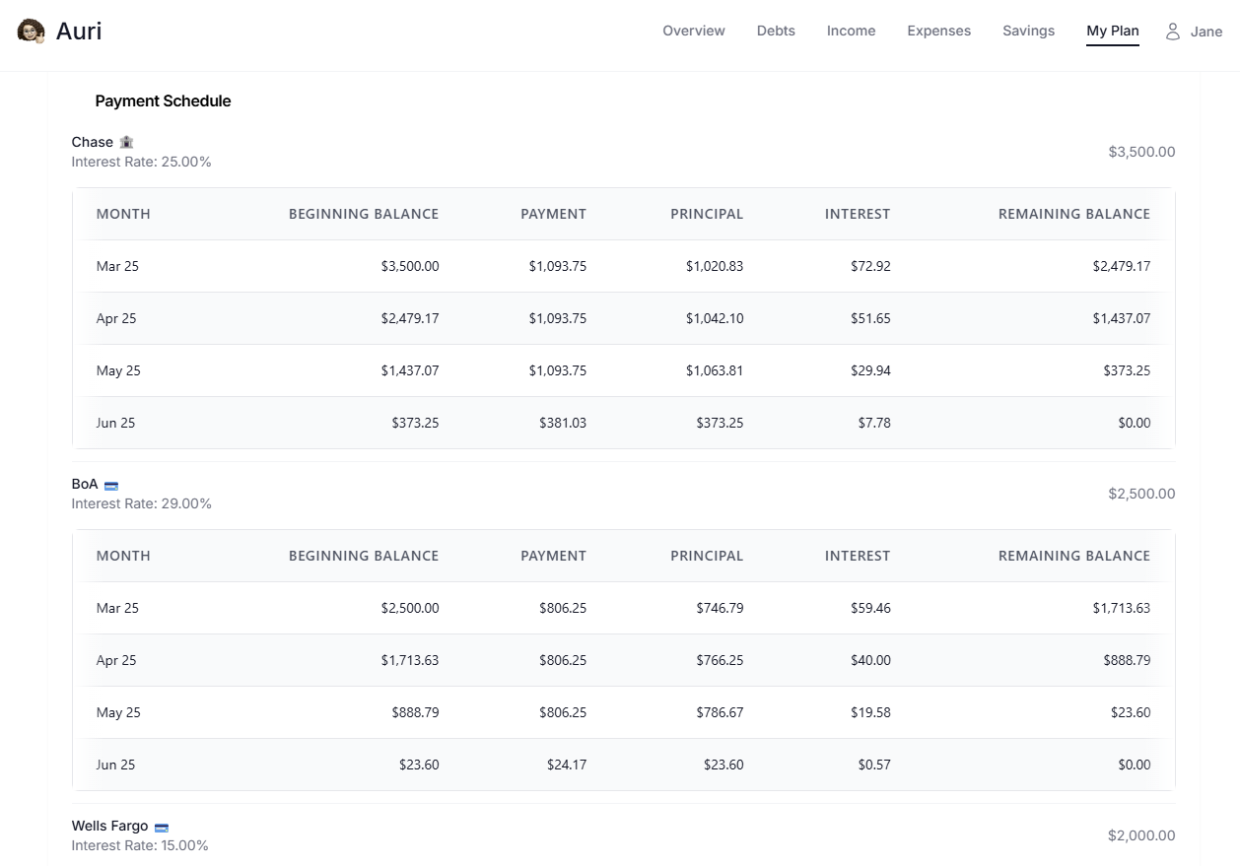1240x866 pixels.
Task: Click the Jane account name
Action: [1206, 31]
